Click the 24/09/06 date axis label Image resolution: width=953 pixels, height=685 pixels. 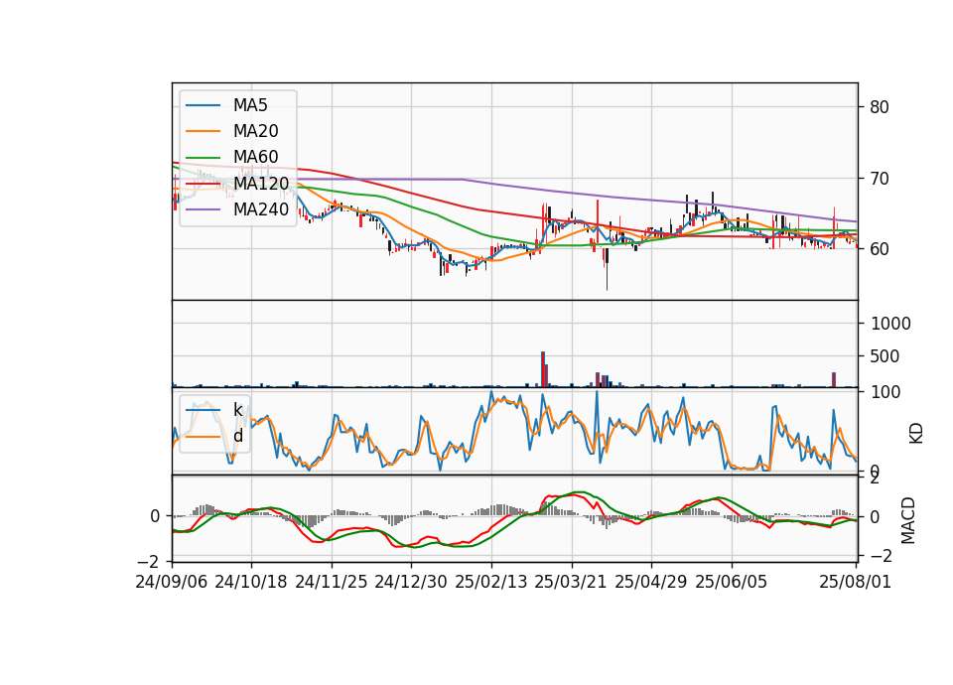tap(172, 582)
